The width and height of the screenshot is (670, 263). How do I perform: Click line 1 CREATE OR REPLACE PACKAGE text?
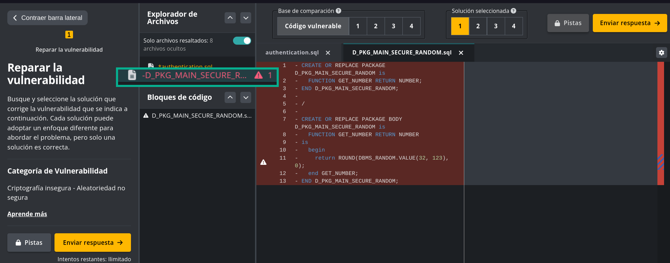tap(343, 65)
